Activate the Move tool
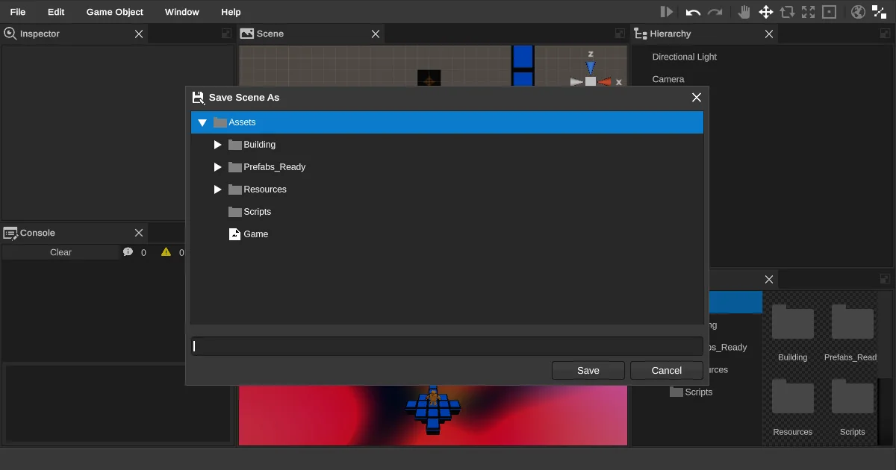Viewport: 896px width, 470px height. 766,12
